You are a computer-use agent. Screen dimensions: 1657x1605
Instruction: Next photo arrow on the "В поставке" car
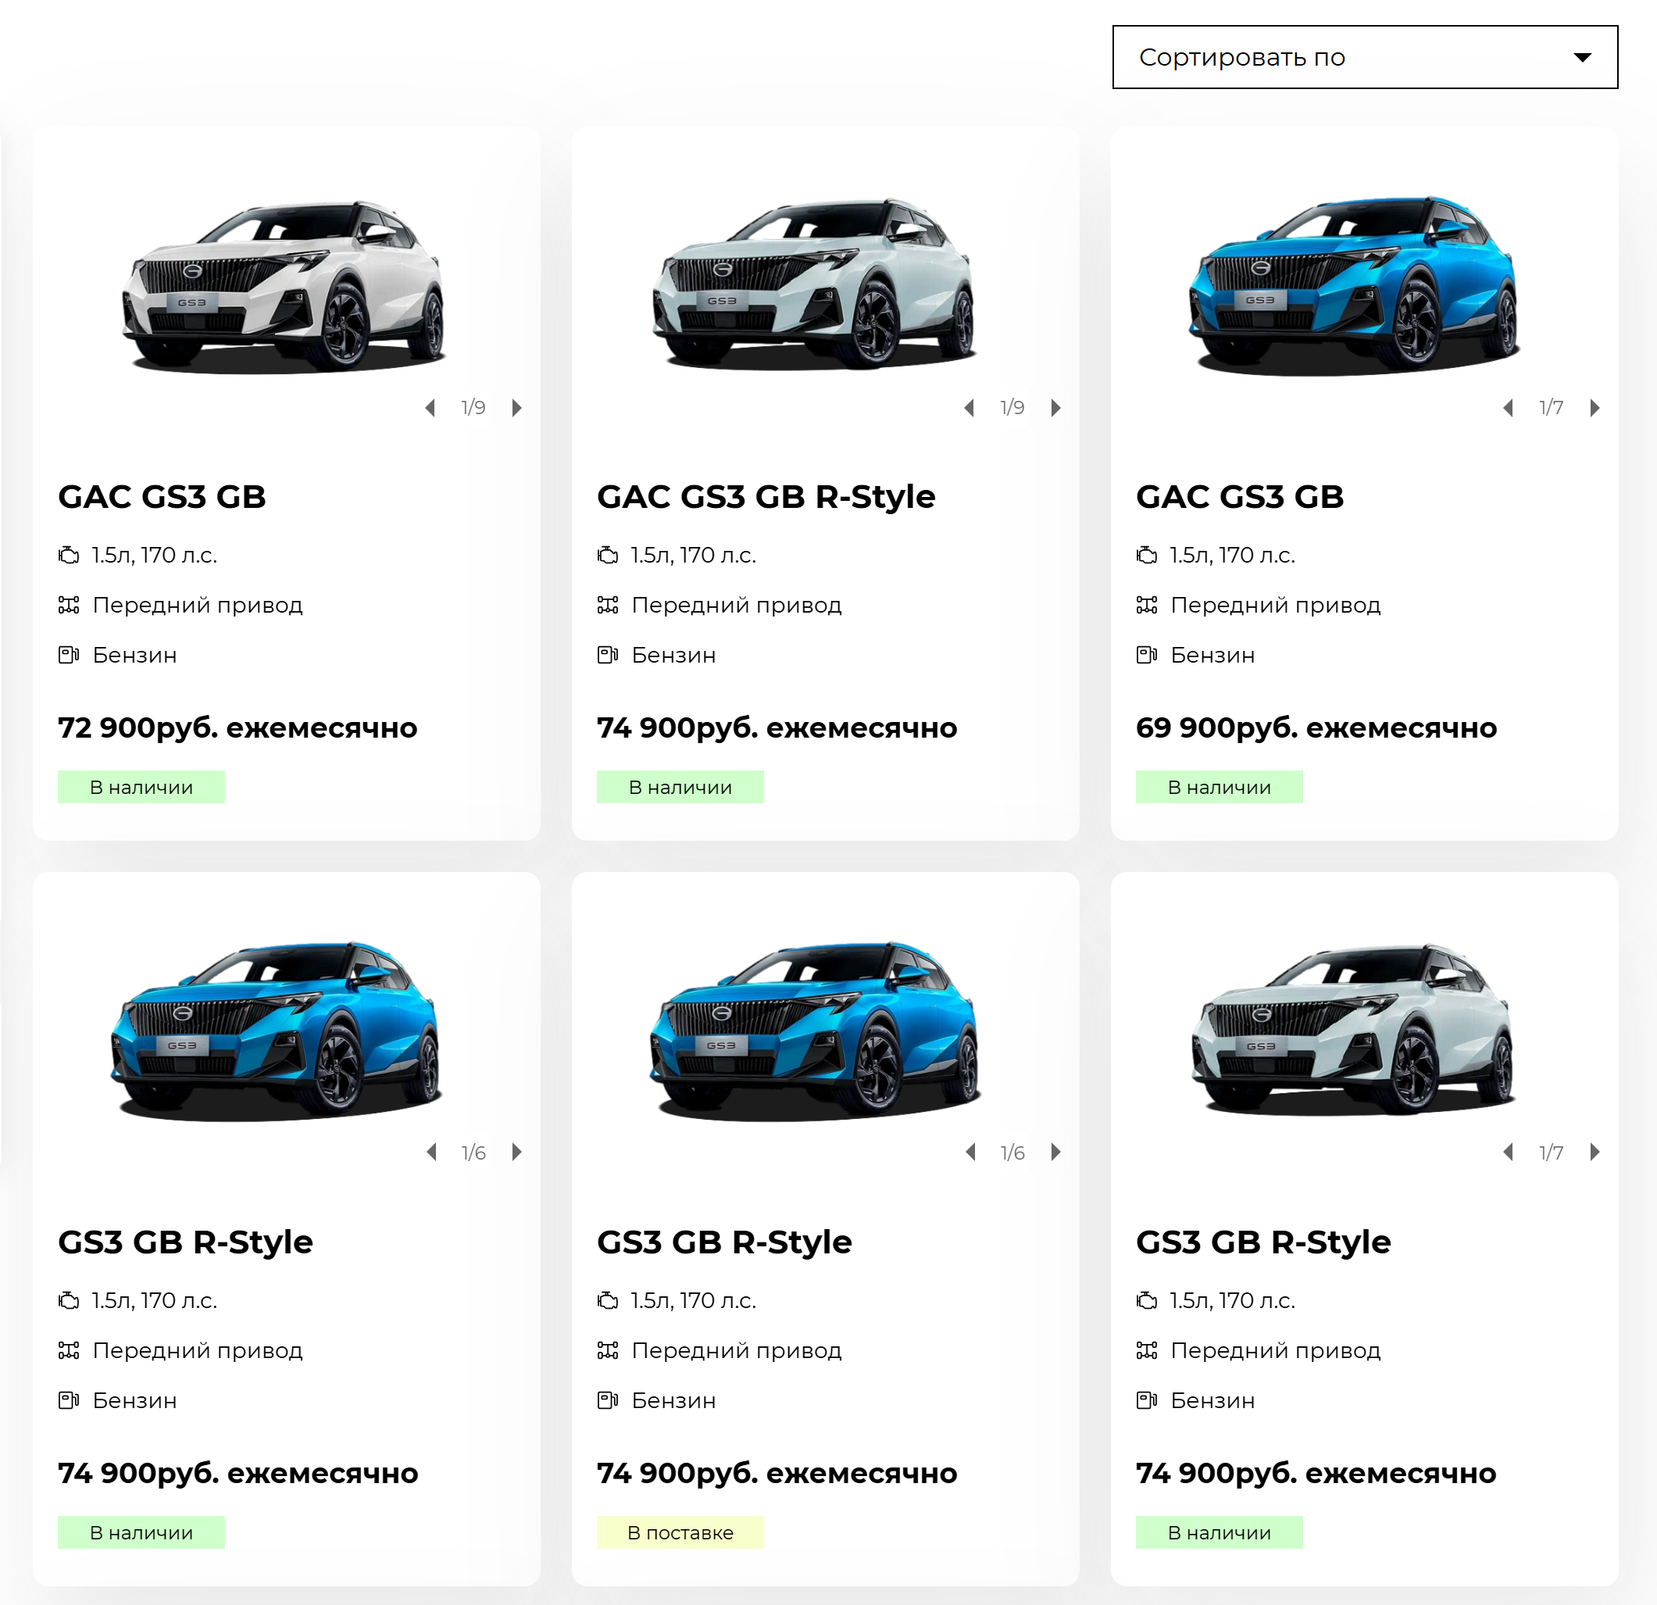pos(1056,1152)
